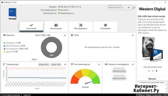
Task: Open Настройки with the gear icon
Action: [x=106, y=27]
